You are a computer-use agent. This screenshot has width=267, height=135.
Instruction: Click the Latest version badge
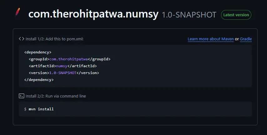click(x=236, y=15)
